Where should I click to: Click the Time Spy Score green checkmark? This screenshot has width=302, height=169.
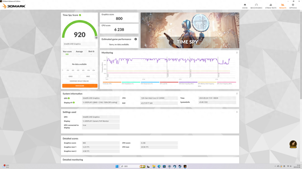click(x=80, y=15)
